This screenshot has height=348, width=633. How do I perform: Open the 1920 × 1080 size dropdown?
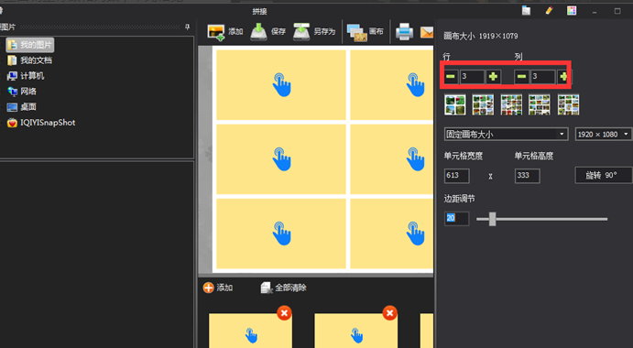pos(604,134)
